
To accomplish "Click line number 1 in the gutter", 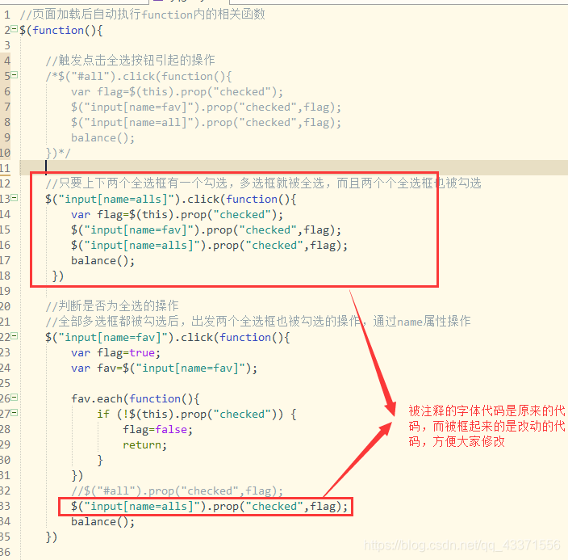I will coord(7,15).
